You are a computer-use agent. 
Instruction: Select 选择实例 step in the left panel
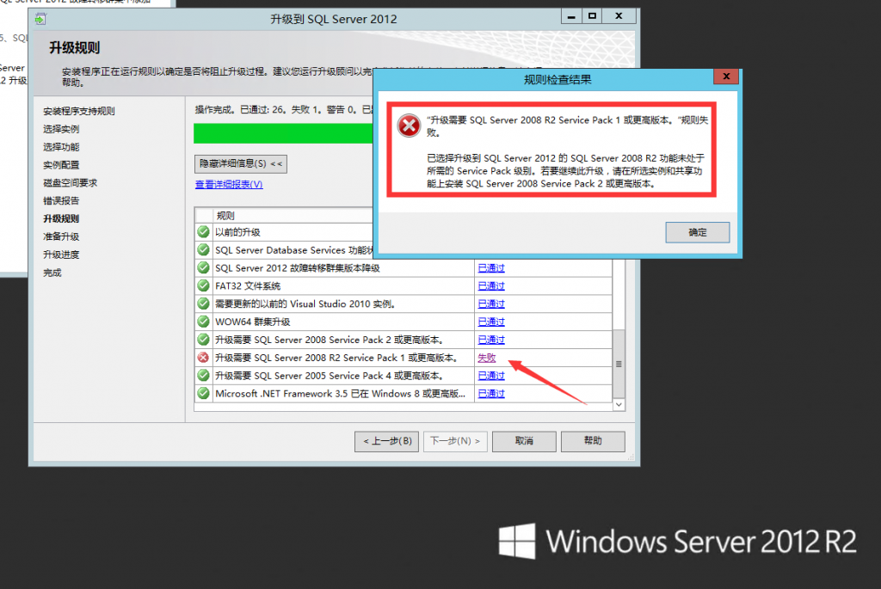[63, 128]
